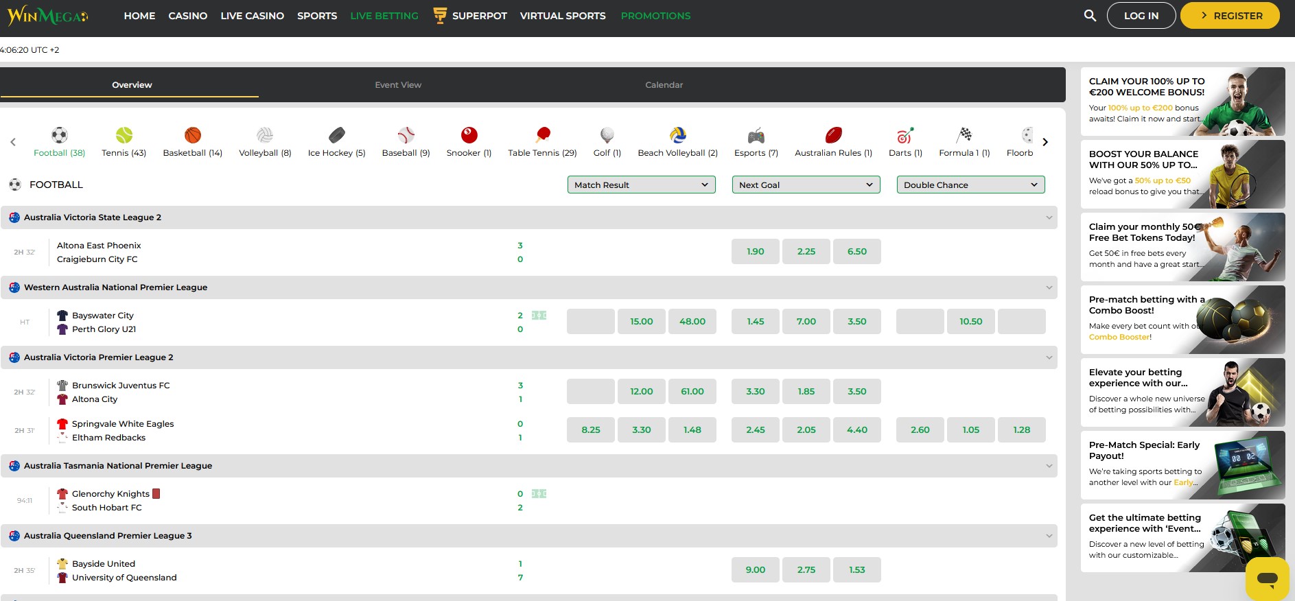
Task: Select the Football sport icon
Action: point(60,134)
